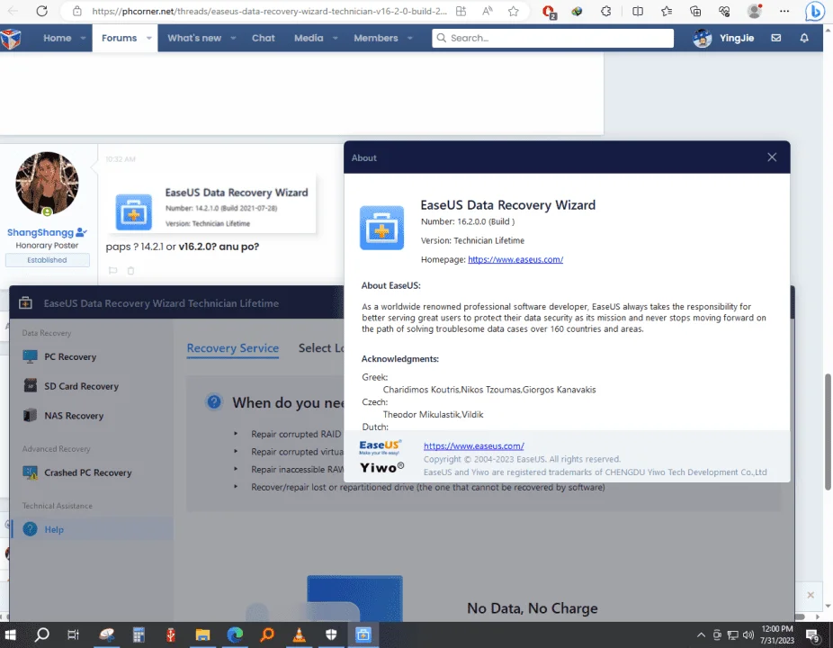Click the delete trash icon under post
This screenshot has width=833, height=648.
pos(130,271)
